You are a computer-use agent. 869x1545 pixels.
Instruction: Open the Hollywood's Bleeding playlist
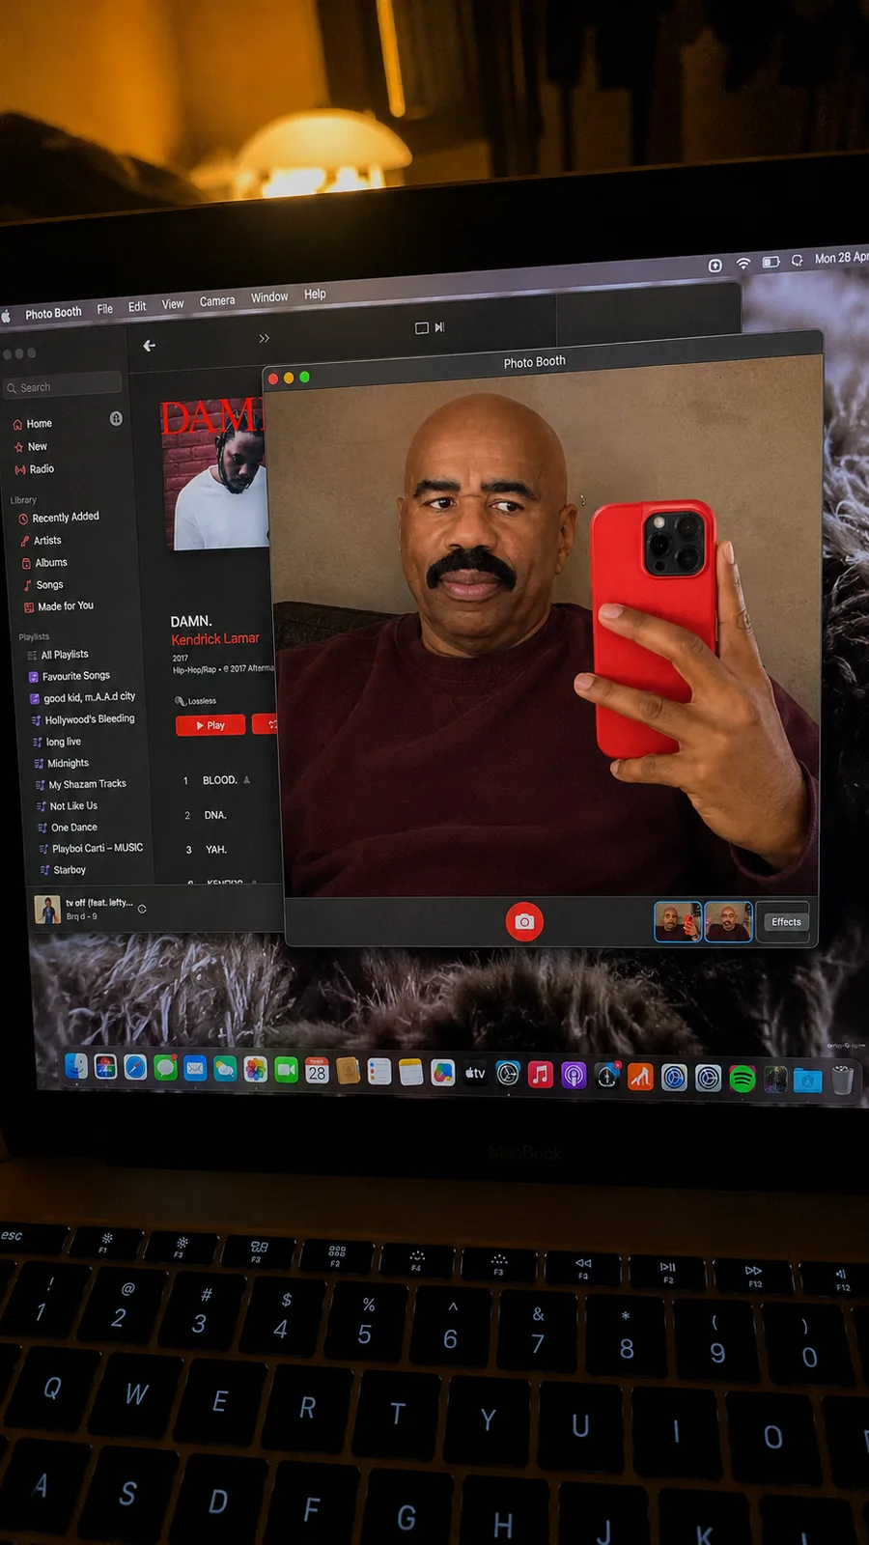[83, 719]
